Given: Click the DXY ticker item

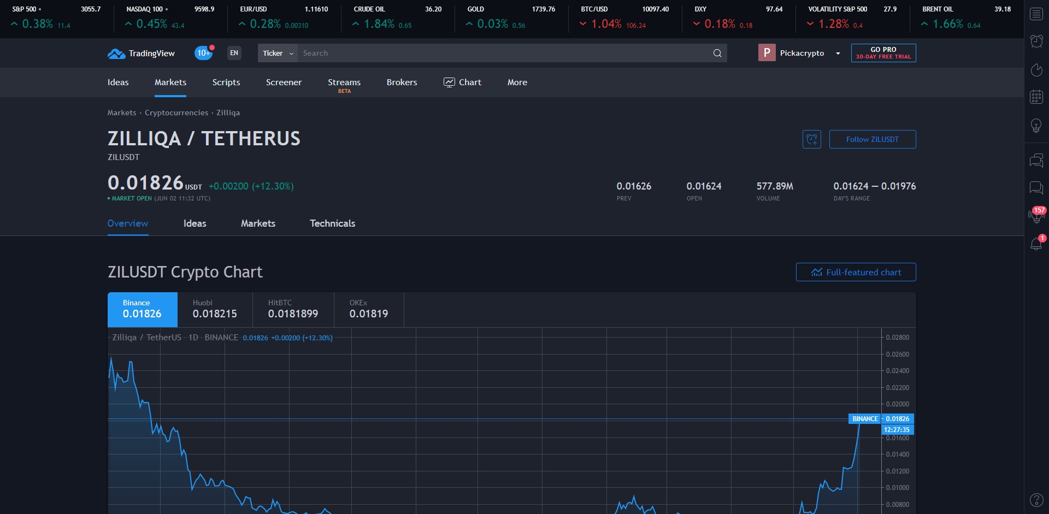Looking at the screenshot, I should point(739,17).
